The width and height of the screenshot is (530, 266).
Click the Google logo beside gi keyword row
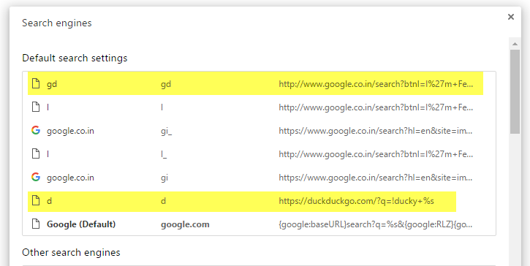point(36,177)
